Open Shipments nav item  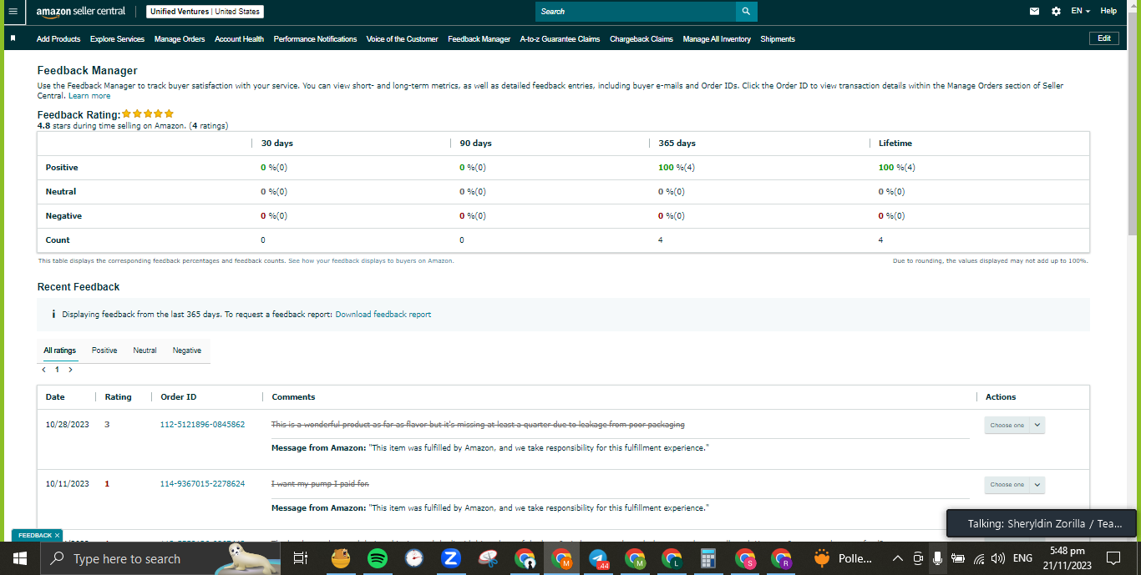[778, 39]
